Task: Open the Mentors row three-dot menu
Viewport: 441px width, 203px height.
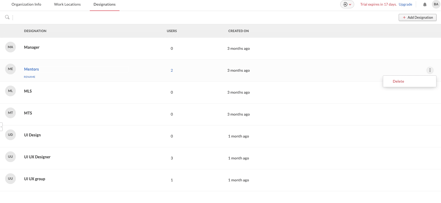Action: click(x=430, y=70)
